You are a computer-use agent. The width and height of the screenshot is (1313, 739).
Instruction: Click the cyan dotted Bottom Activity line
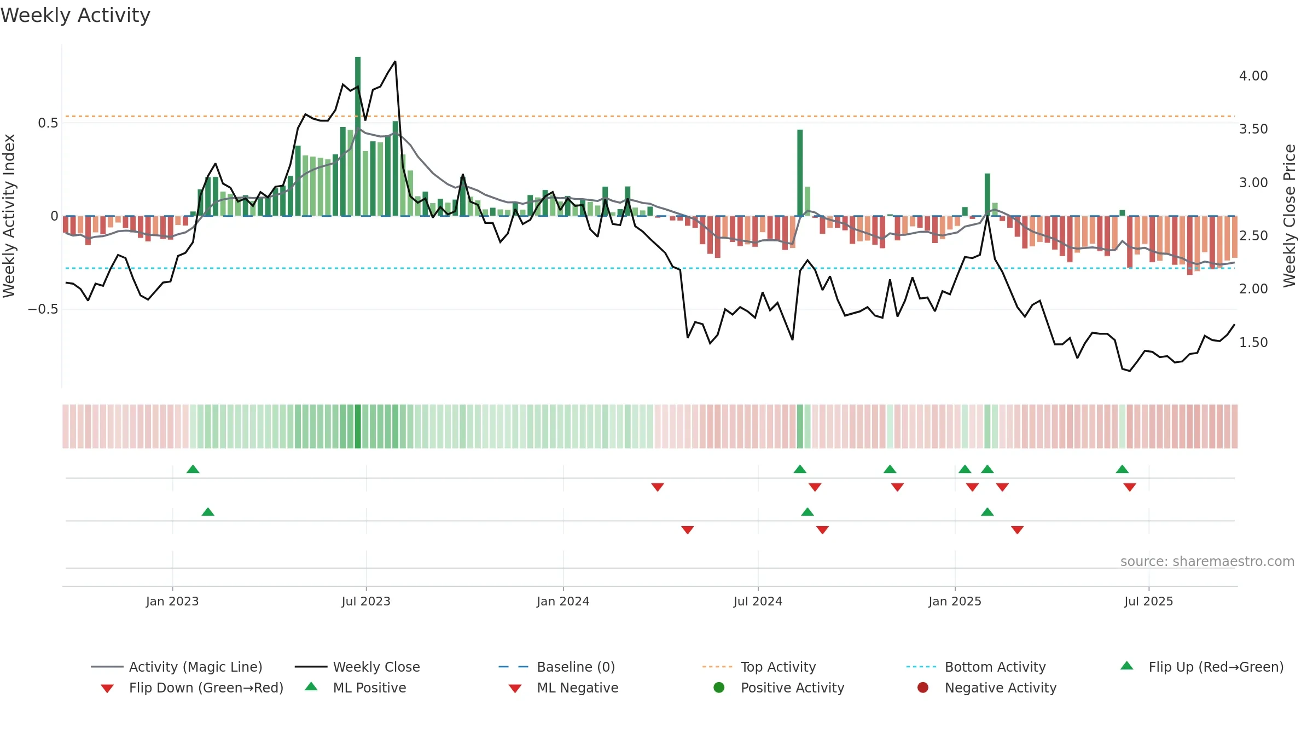point(650,268)
